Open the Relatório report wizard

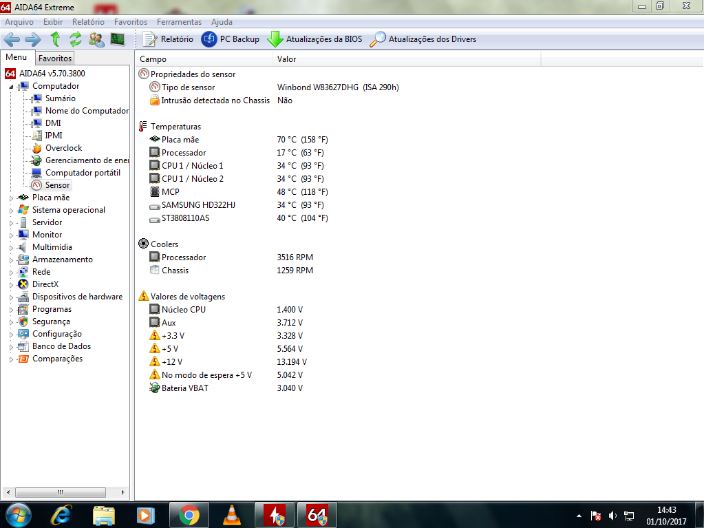tap(169, 39)
